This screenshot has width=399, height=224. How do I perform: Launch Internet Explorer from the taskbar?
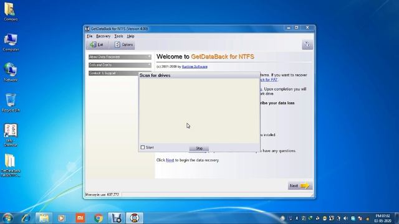pyautogui.click(x=26, y=218)
